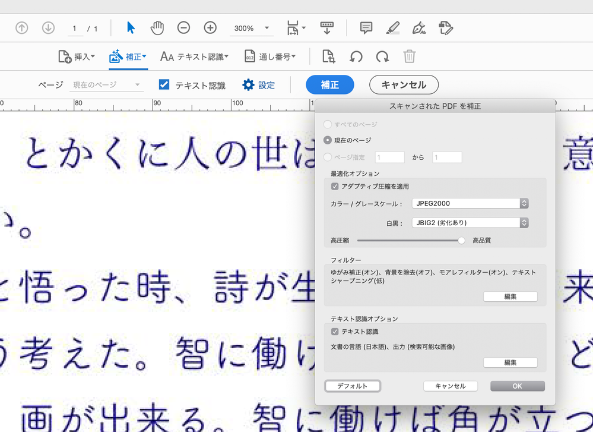Viewport: 593px width, 432px height.
Task: Open the Fill & Sign pen tool
Action: [x=418, y=27]
